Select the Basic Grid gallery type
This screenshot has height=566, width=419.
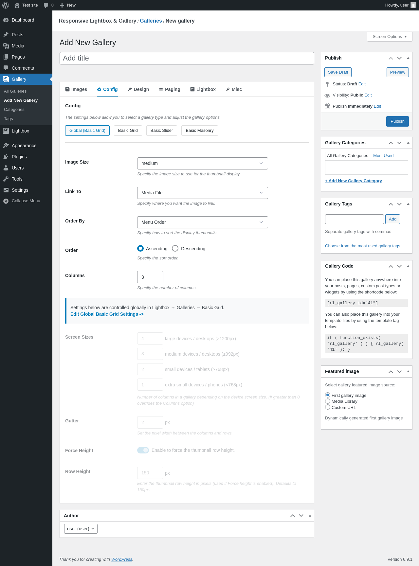pos(128,131)
